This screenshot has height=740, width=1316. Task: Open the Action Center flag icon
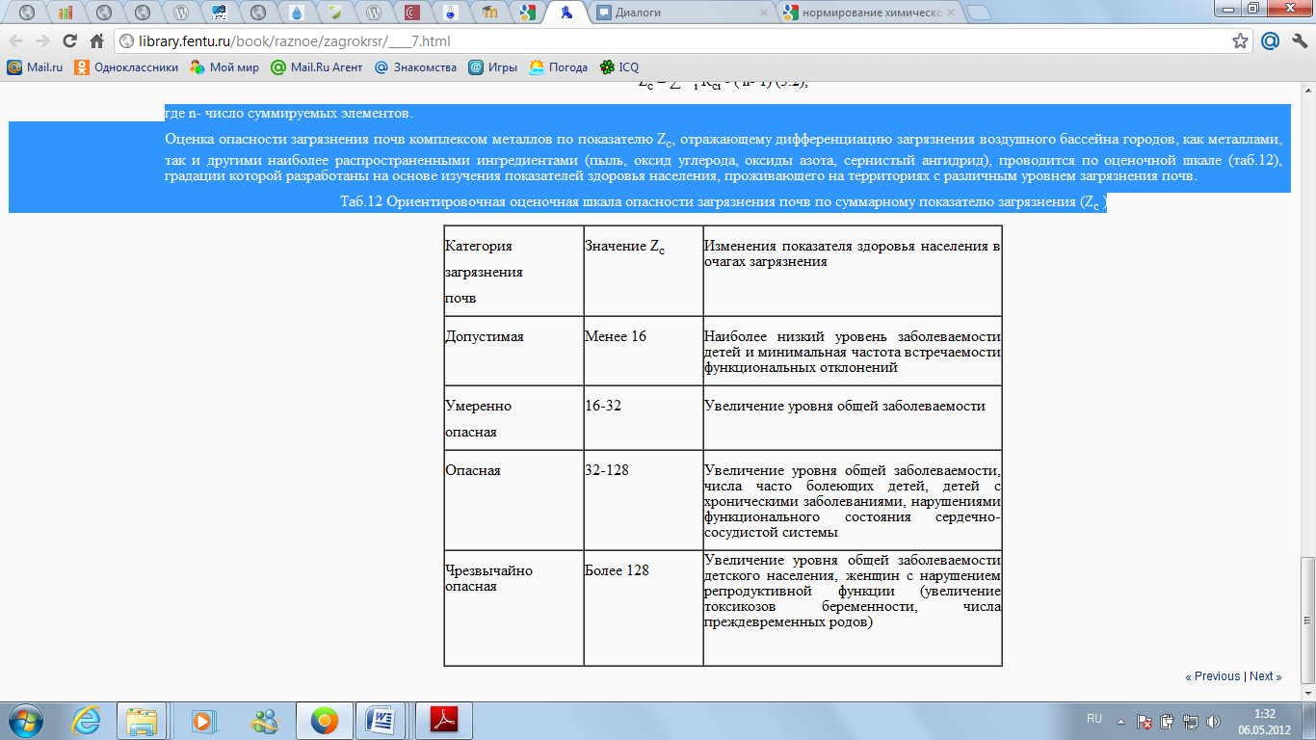click(1145, 721)
